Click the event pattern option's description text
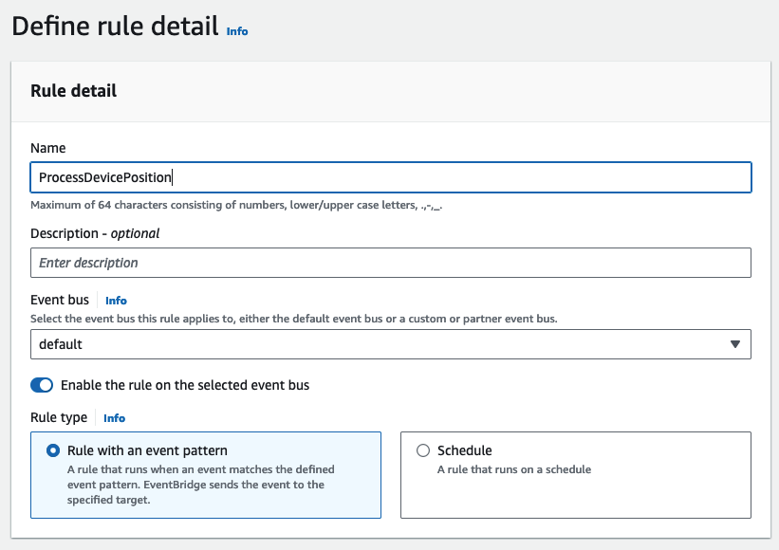The width and height of the screenshot is (779, 550). 201,485
